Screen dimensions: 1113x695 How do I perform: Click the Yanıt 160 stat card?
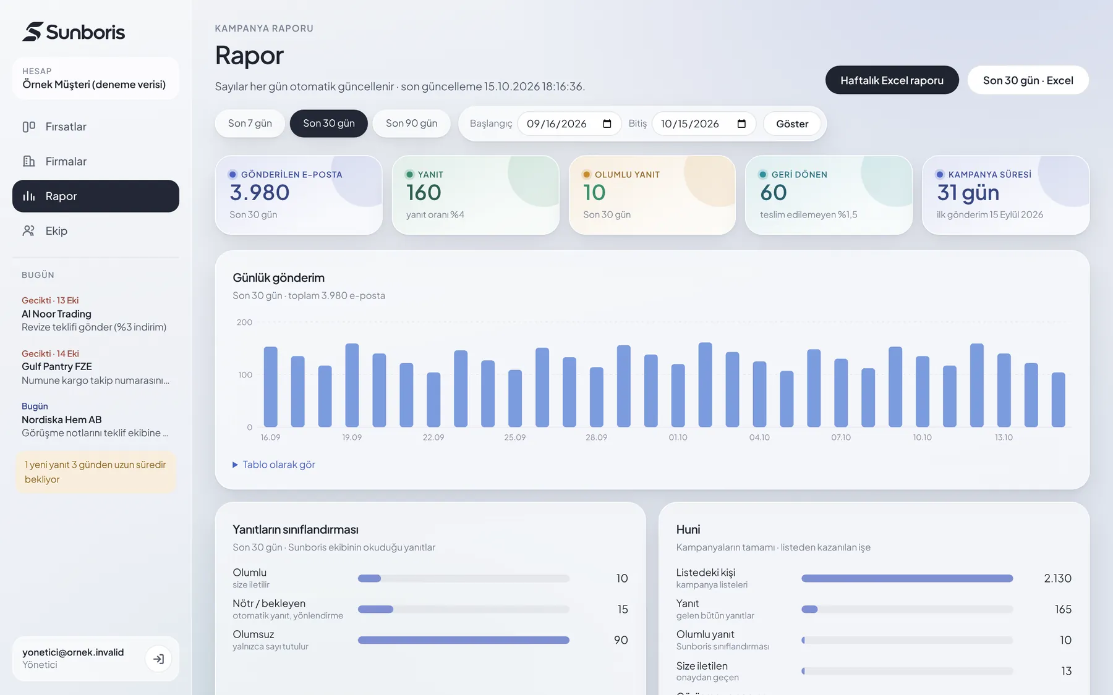point(475,195)
